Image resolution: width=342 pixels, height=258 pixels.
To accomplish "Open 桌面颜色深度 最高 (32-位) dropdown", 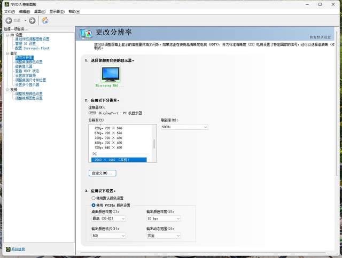I will [x=108, y=218].
